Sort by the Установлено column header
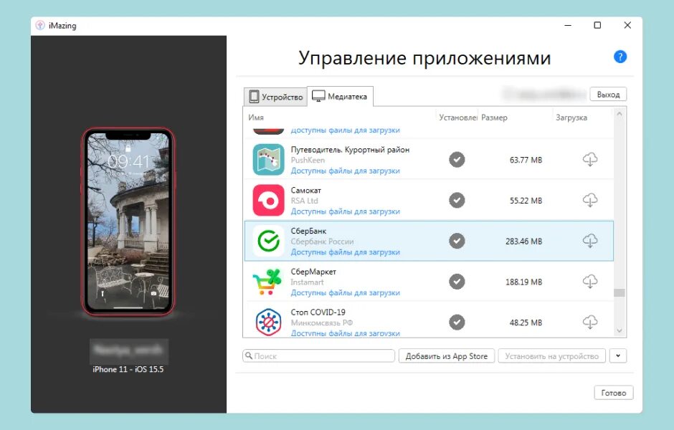Image resolution: width=674 pixels, height=430 pixels. 457,118
